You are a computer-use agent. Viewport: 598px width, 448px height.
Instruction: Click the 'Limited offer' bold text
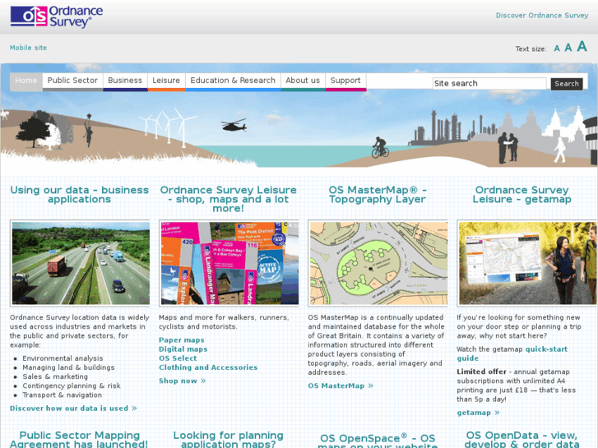coord(481,372)
